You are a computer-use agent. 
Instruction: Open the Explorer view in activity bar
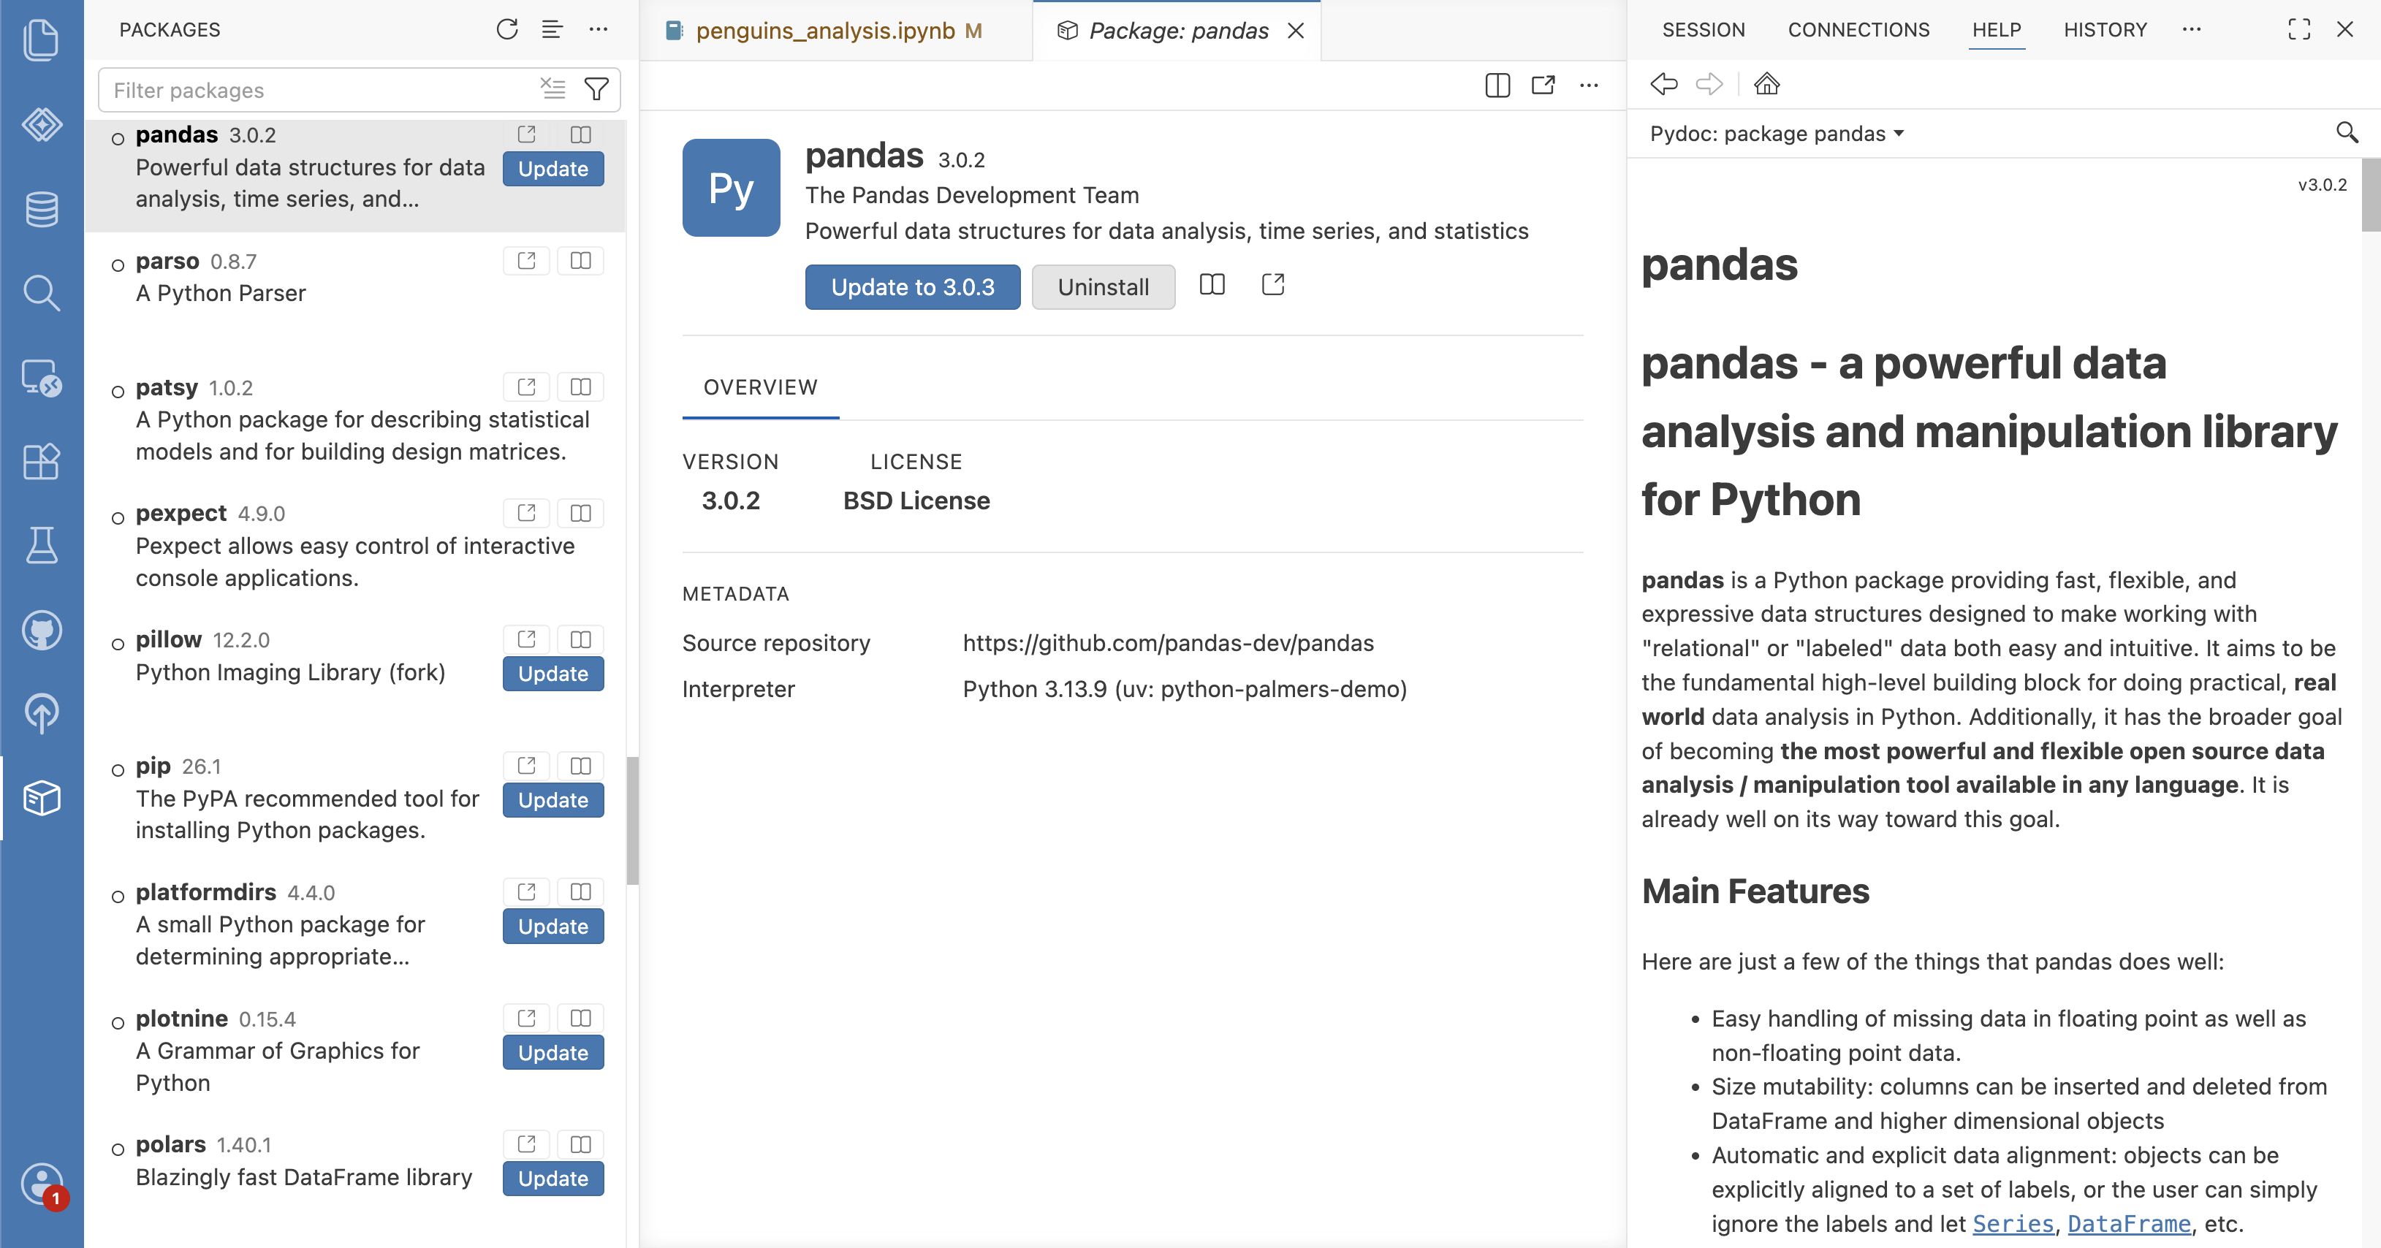42,39
